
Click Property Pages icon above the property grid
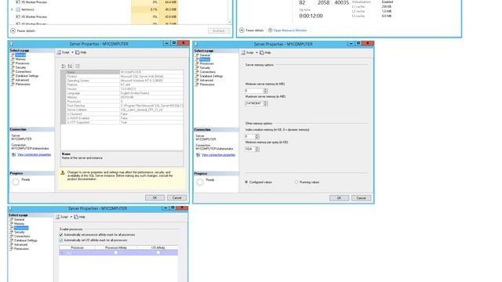(77, 66)
